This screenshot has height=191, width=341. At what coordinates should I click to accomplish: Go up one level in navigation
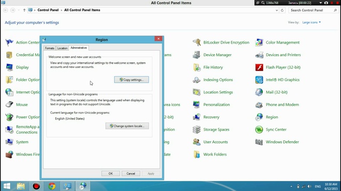click(x=24, y=10)
